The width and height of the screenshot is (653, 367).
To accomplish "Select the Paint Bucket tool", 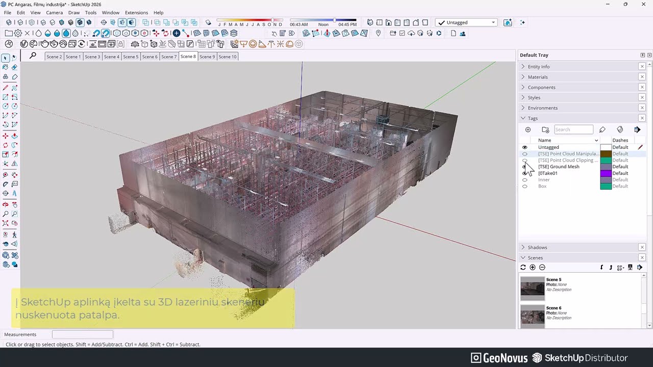I will (x=5, y=67).
